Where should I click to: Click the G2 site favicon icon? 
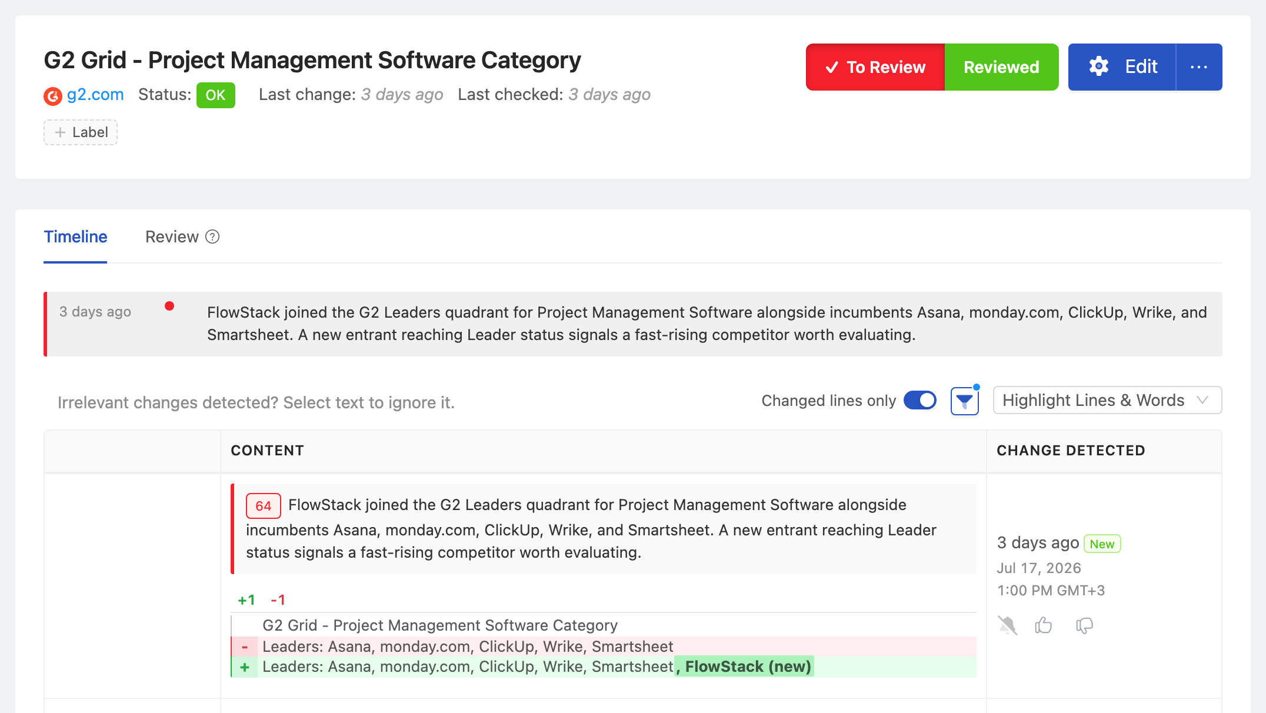coord(53,96)
